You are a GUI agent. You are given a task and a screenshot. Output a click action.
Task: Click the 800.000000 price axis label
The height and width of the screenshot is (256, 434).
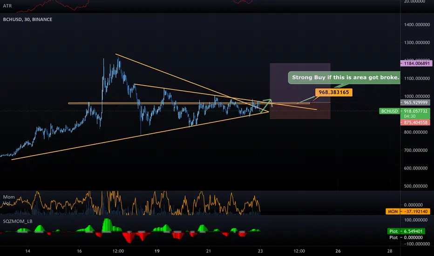click(415, 132)
